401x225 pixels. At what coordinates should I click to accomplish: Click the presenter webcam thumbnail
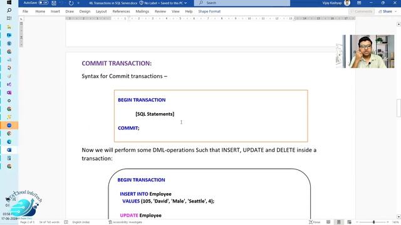tap(365, 51)
